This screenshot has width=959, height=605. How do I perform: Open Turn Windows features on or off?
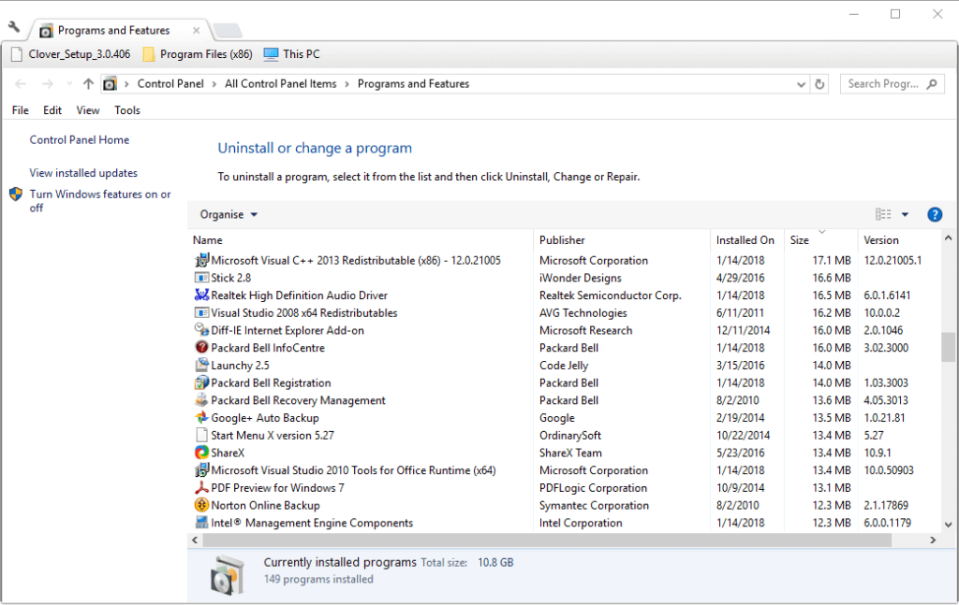(x=100, y=201)
